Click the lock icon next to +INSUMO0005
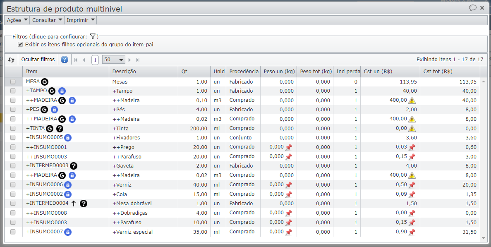491x247 pixels. pyautogui.click(x=68, y=138)
